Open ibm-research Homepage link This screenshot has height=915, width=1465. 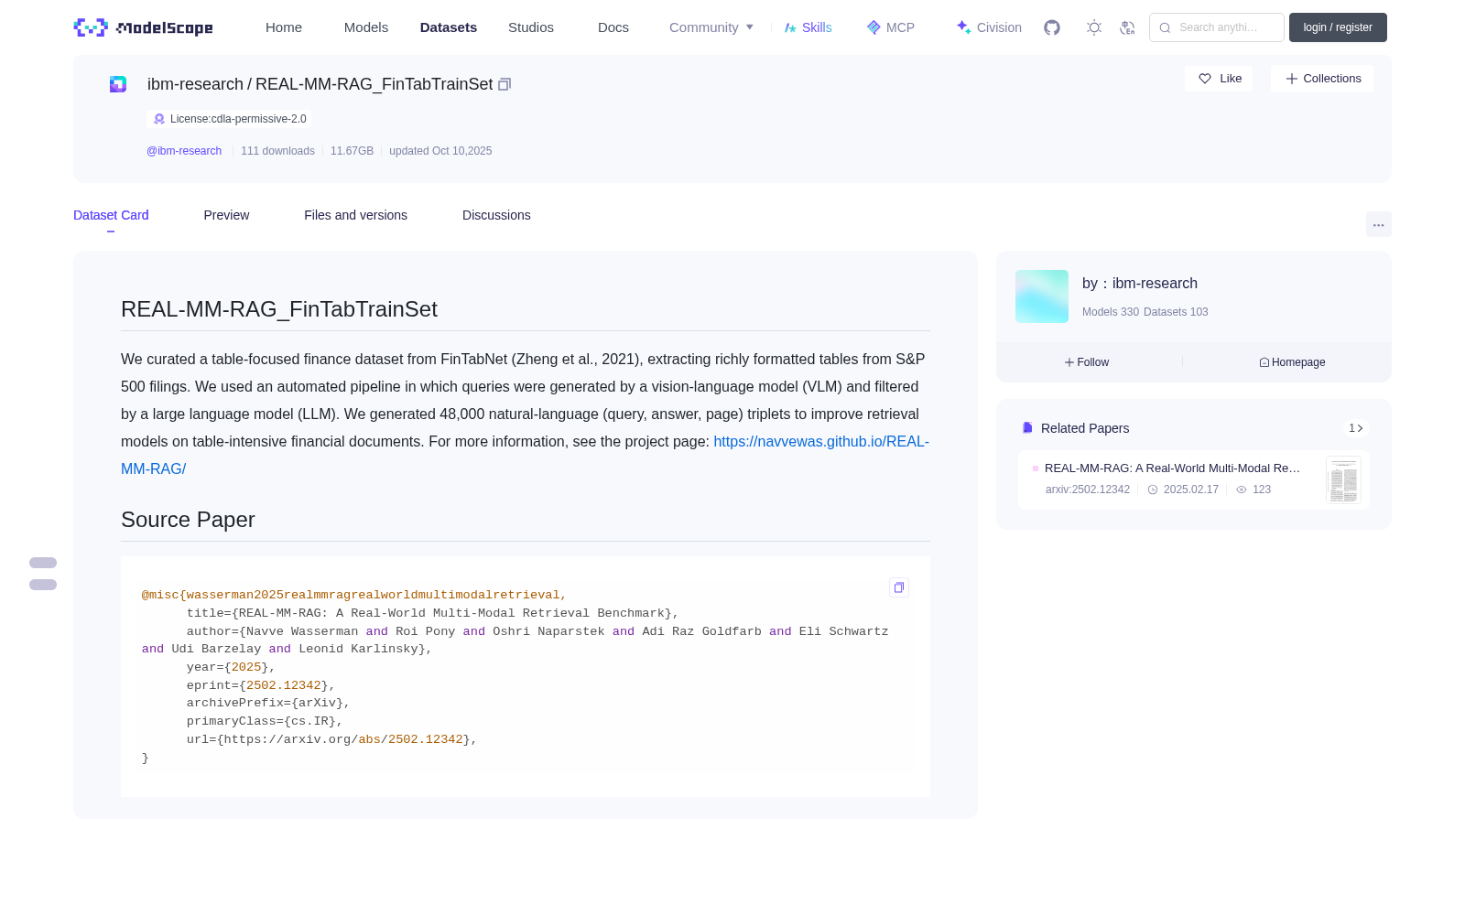1292,362
